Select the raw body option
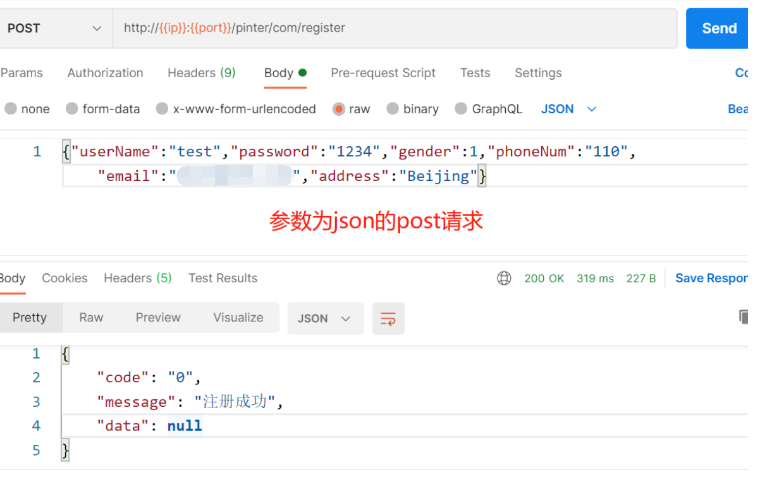This screenshot has height=486, width=760. [339, 109]
